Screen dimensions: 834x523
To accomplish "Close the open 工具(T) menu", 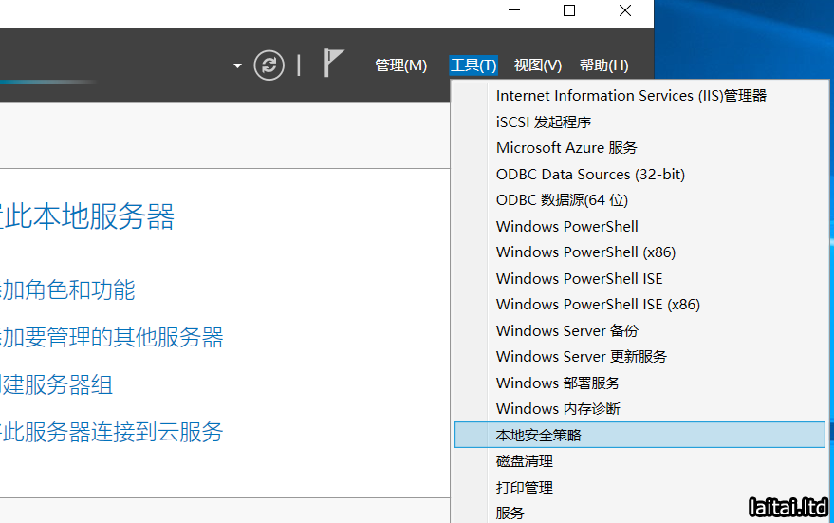I will point(473,65).
